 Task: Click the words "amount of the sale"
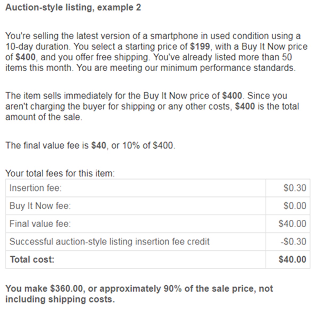tap(43, 117)
